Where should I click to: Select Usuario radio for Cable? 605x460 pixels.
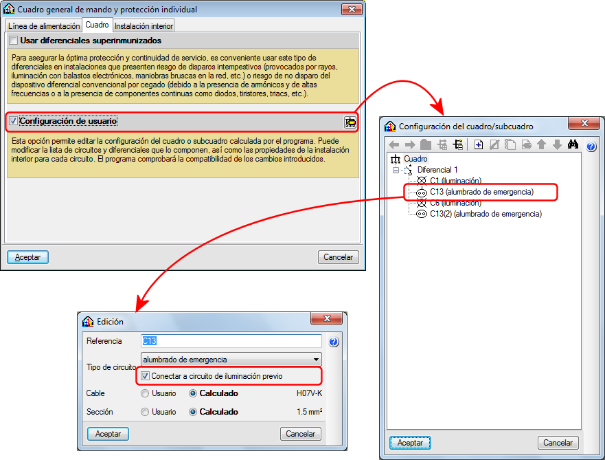tap(145, 393)
